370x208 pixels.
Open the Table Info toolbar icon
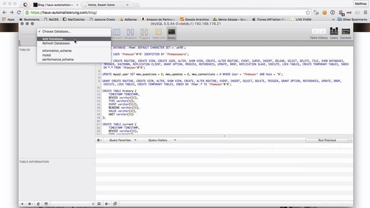[158, 34]
